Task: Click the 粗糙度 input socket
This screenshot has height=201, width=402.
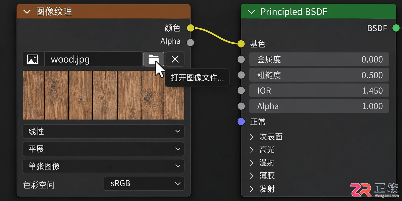Action: (241, 75)
